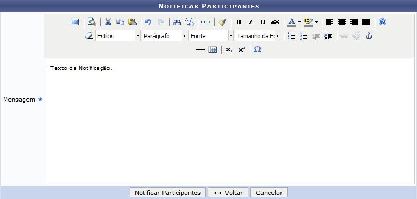Viewport: 417px width, 199px height.
Task: Justify the text fully
Action: point(366,22)
